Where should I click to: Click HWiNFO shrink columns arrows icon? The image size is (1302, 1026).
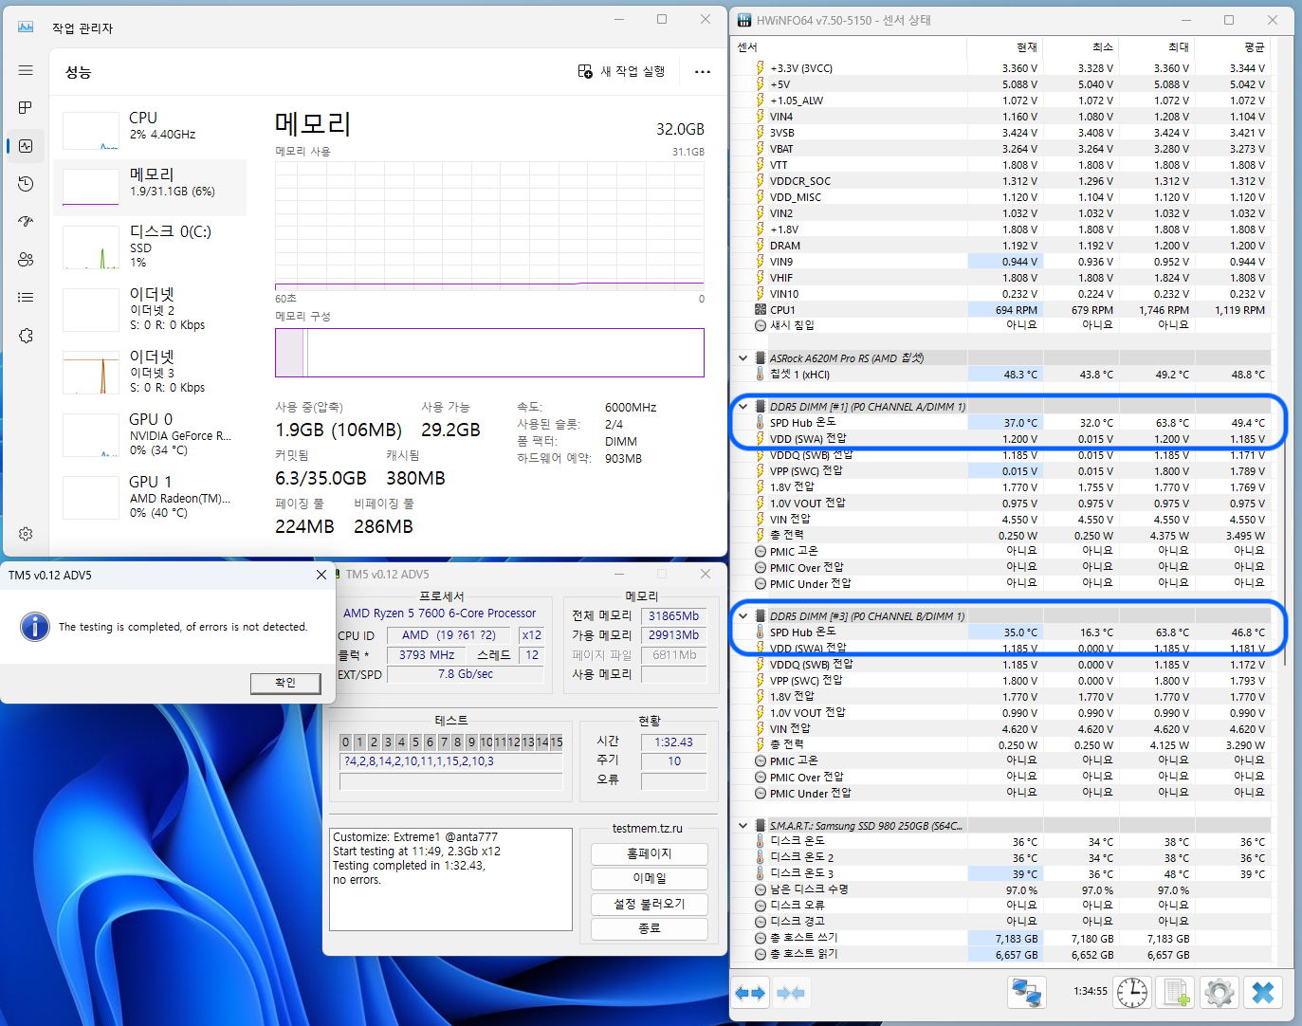point(790,993)
